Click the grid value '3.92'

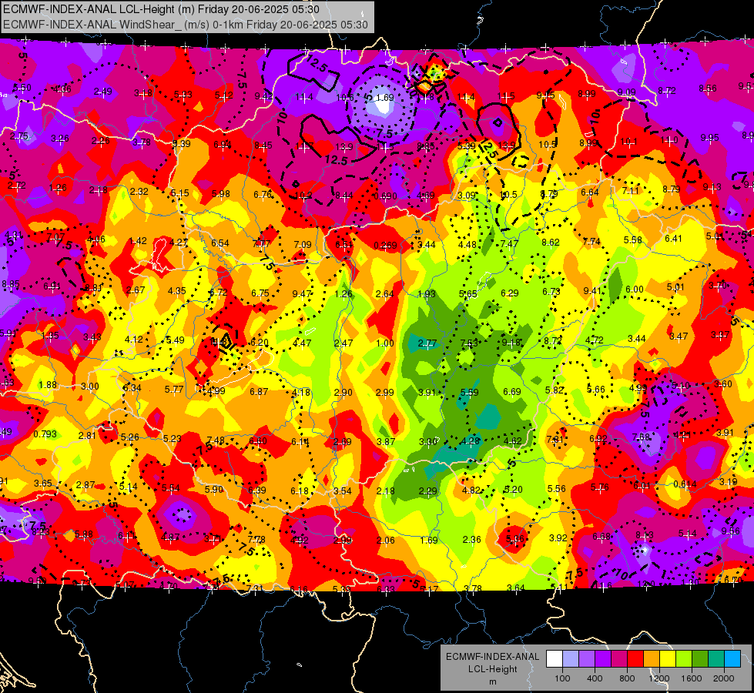click(558, 538)
